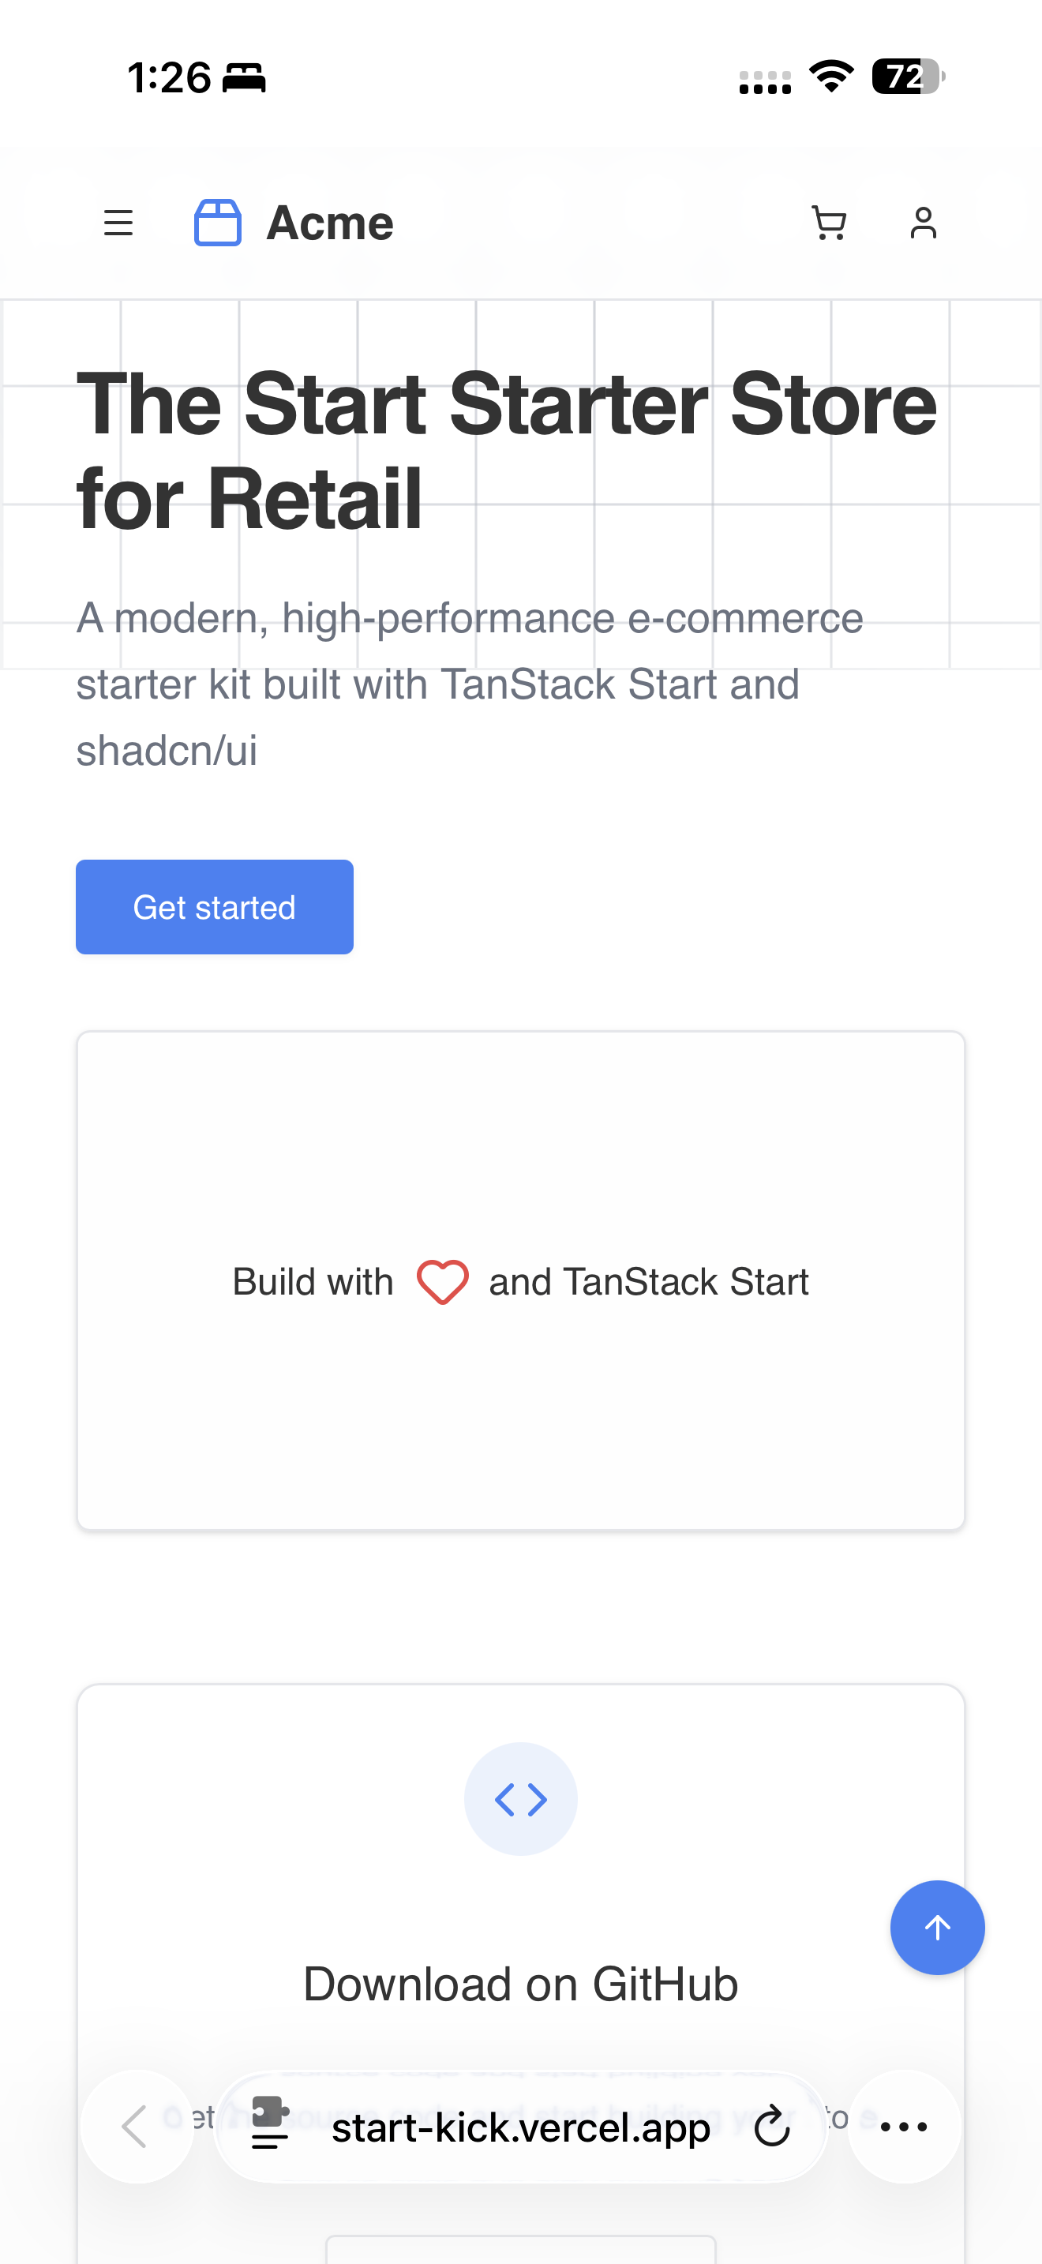Open the shopping cart

[829, 223]
